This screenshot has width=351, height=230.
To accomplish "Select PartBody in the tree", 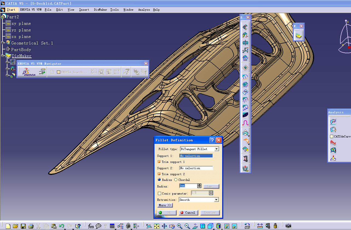I will tap(21, 49).
